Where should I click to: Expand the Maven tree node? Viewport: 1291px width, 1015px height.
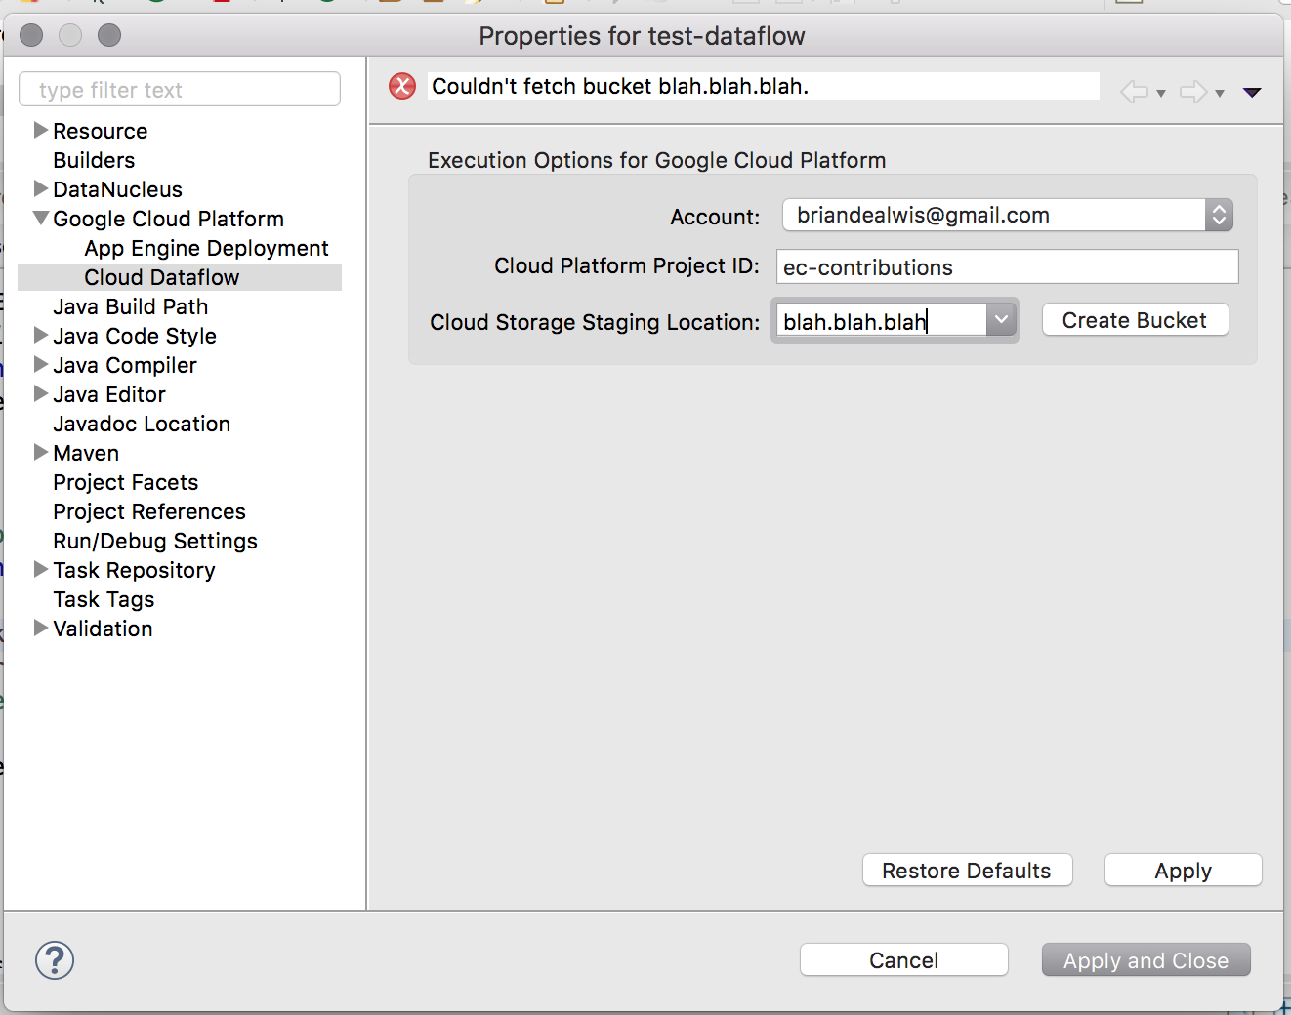click(x=40, y=453)
